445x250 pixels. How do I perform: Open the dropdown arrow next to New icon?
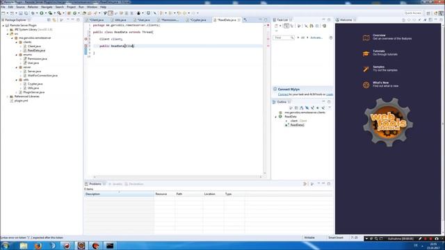click(7, 13)
